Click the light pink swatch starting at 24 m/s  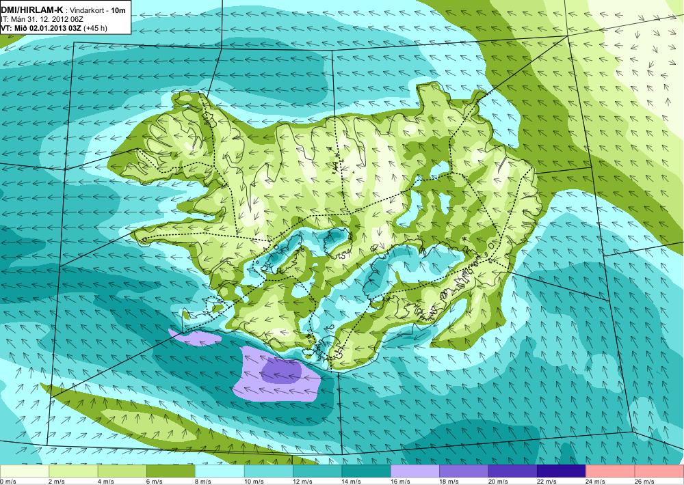[611, 471]
